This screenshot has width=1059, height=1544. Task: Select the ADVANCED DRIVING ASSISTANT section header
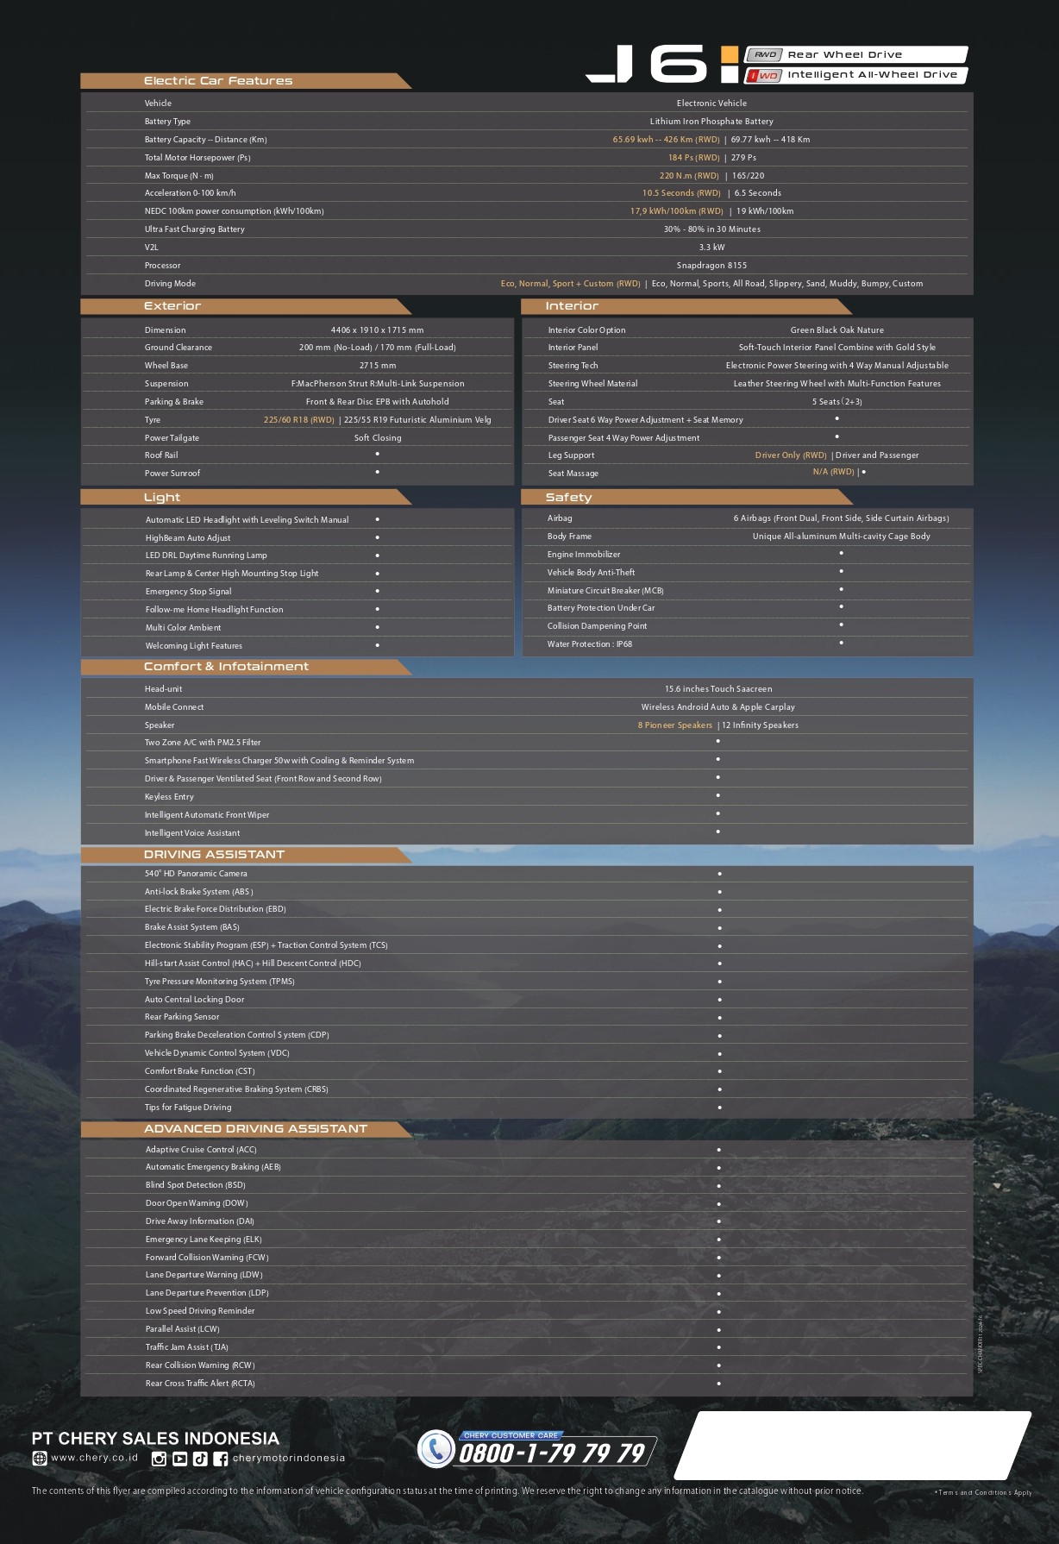255,1129
